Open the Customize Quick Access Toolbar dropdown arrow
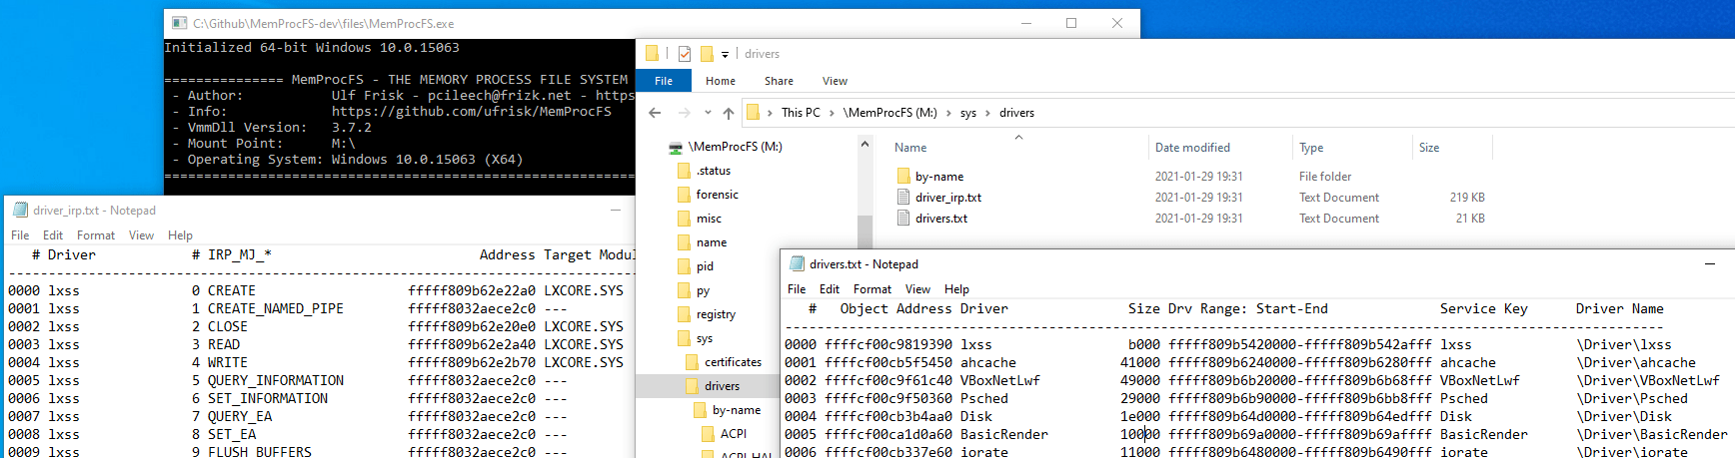 (x=726, y=54)
